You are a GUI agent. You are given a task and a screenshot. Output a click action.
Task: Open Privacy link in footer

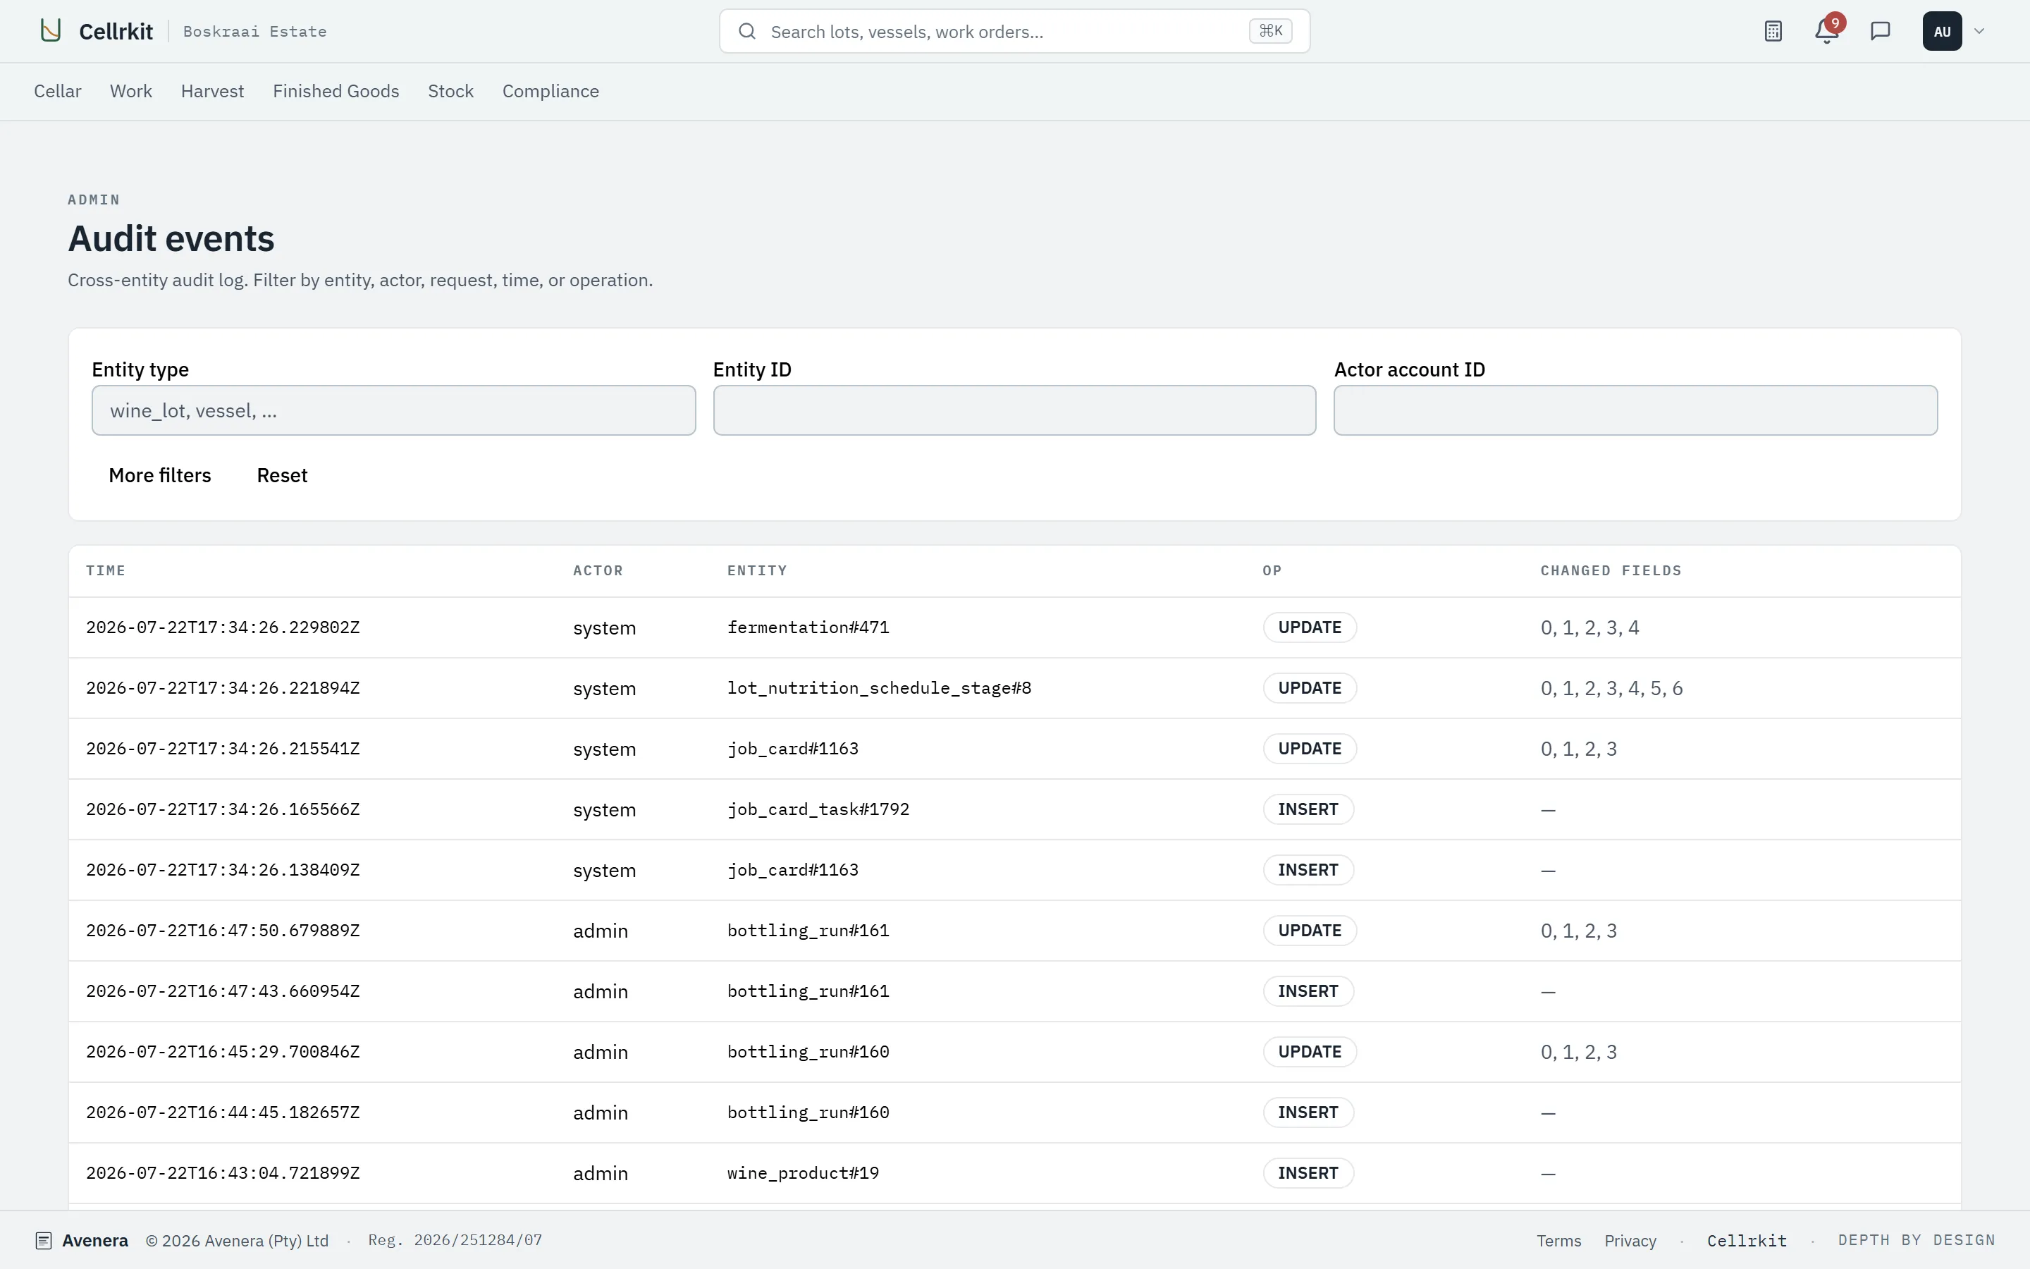1630,1241
